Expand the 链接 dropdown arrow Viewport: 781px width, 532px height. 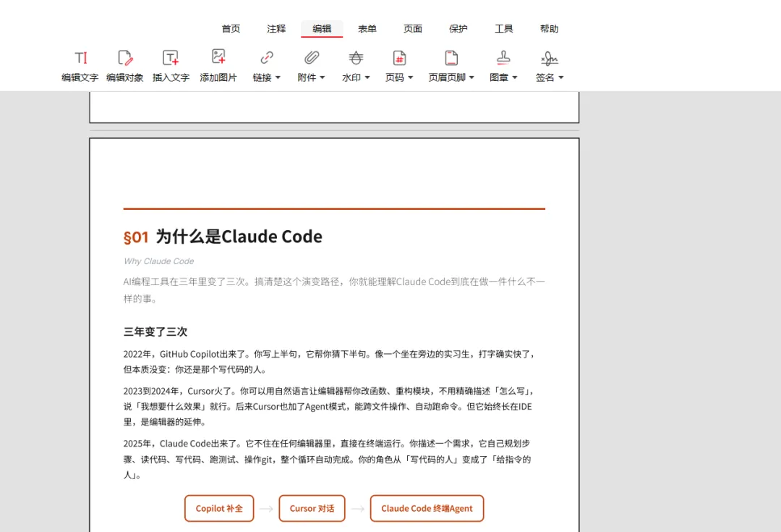pos(278,77)
